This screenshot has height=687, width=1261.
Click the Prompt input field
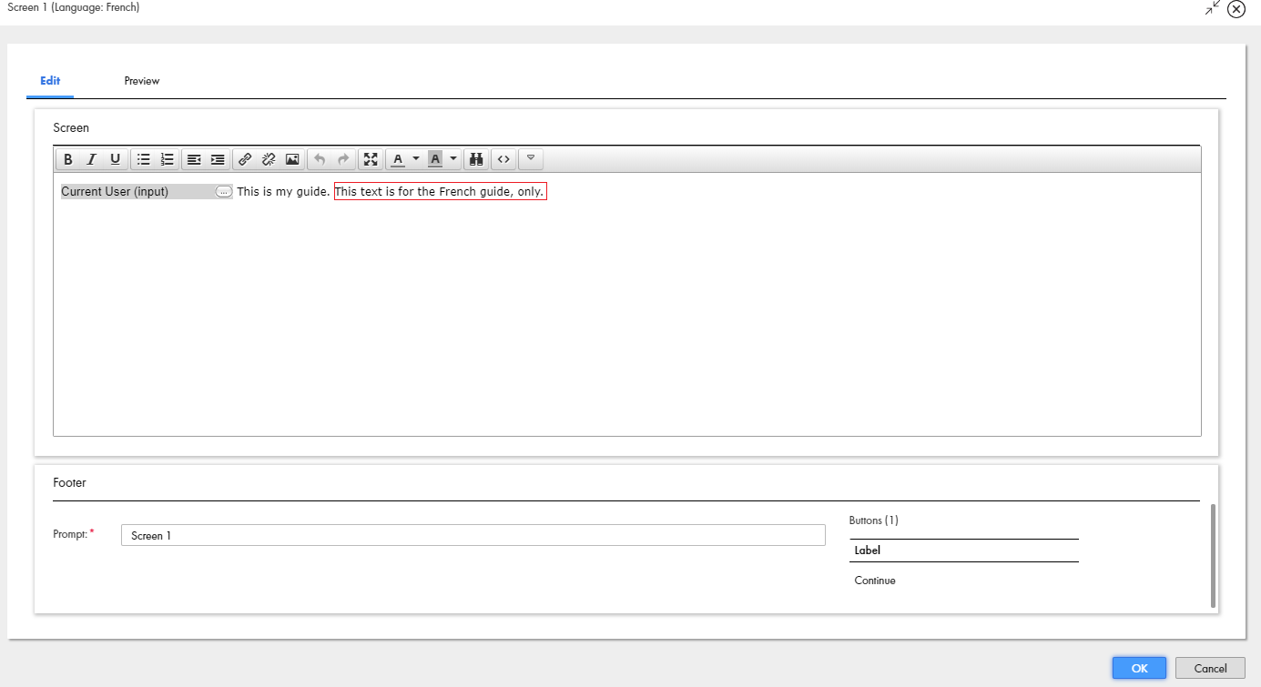(473, 535)
